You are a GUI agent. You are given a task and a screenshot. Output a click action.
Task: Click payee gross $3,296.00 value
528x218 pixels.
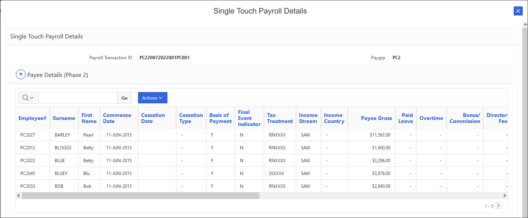pyautogui.click(x=381, y=160)
